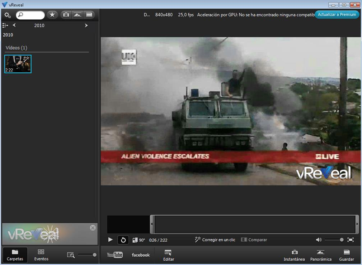Click the thumbnail zoom magnifier icon
The width and height of the screenshot is (362, 265).
tap(71, 255)
